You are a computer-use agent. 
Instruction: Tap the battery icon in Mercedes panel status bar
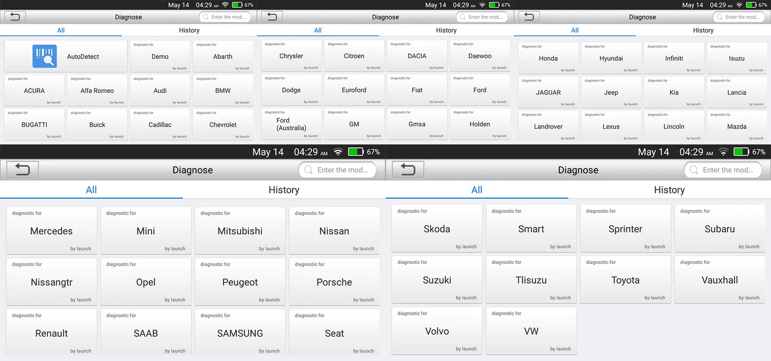tap(356, 152)
